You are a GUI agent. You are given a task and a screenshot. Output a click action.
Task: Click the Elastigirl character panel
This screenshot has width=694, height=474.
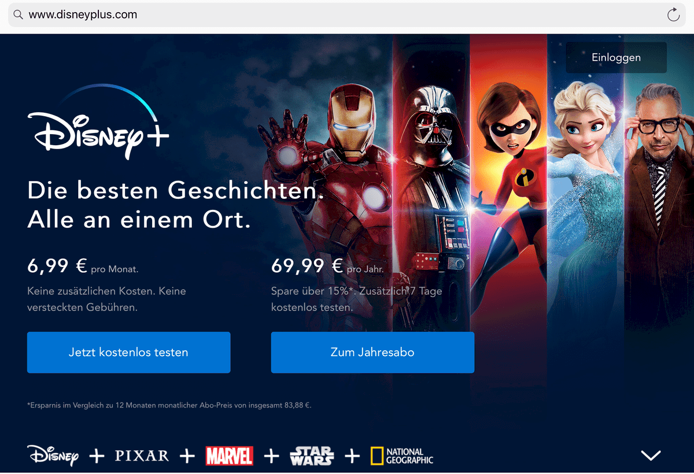[508, 191]
